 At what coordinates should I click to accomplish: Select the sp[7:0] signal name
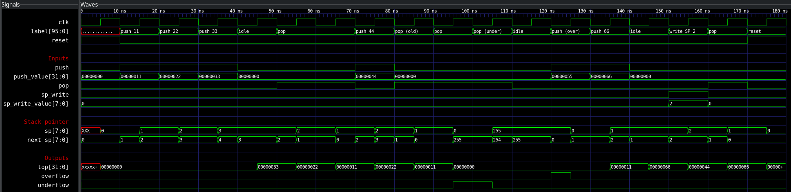tap(57, 131)
